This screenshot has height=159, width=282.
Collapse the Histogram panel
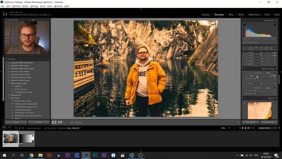click(x=276, y=20)
